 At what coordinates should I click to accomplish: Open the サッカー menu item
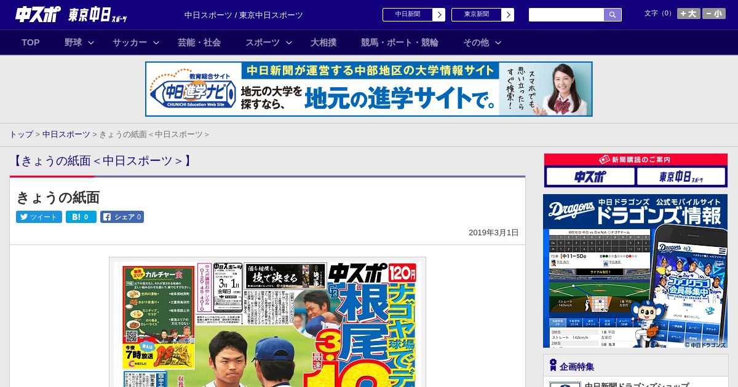(x=130, y=42)
